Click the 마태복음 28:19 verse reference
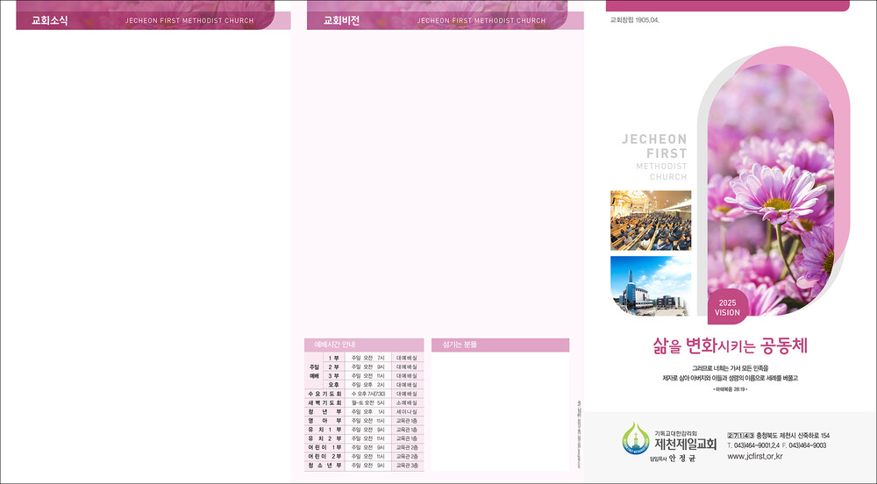Image resolution: width=877 pixels, height=484 pixels. (729, 388)
